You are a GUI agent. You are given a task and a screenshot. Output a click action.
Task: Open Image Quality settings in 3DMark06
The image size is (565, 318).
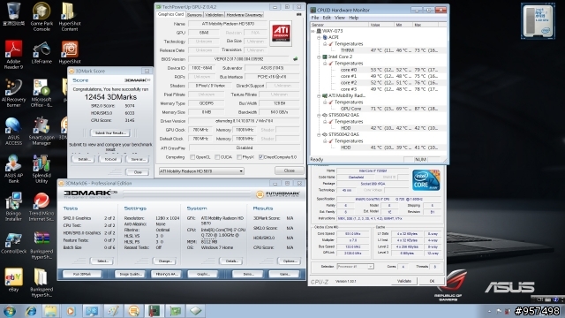(x=130, y=274)
